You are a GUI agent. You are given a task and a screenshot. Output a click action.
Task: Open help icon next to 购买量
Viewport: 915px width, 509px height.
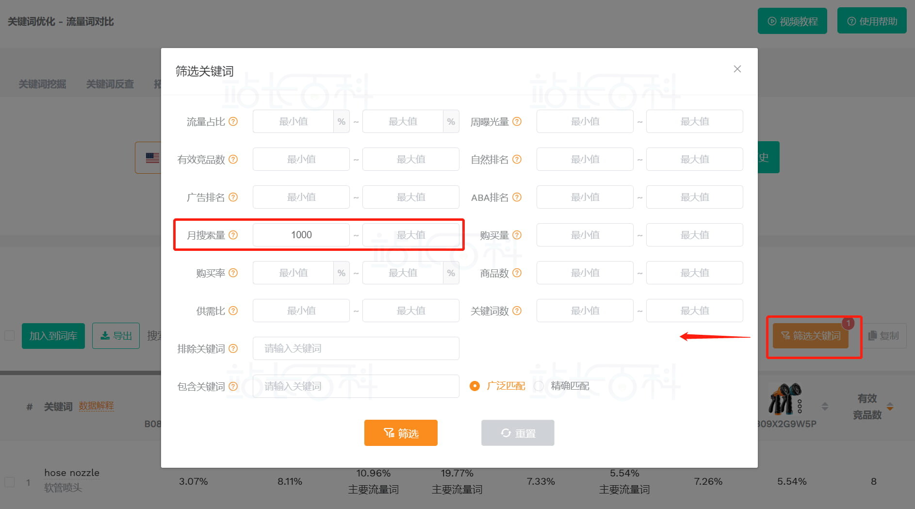[517, 235]
